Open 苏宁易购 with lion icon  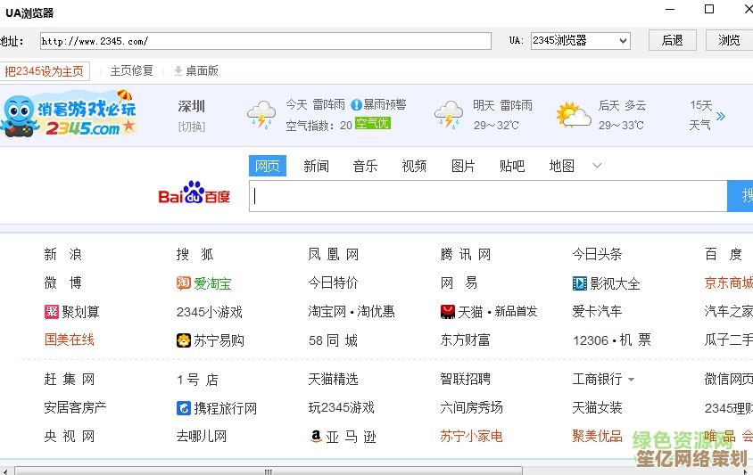point(211,340)
